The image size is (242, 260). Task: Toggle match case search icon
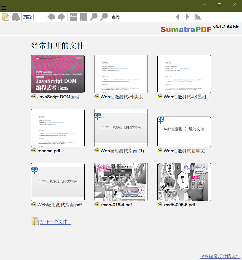point(198,17)
